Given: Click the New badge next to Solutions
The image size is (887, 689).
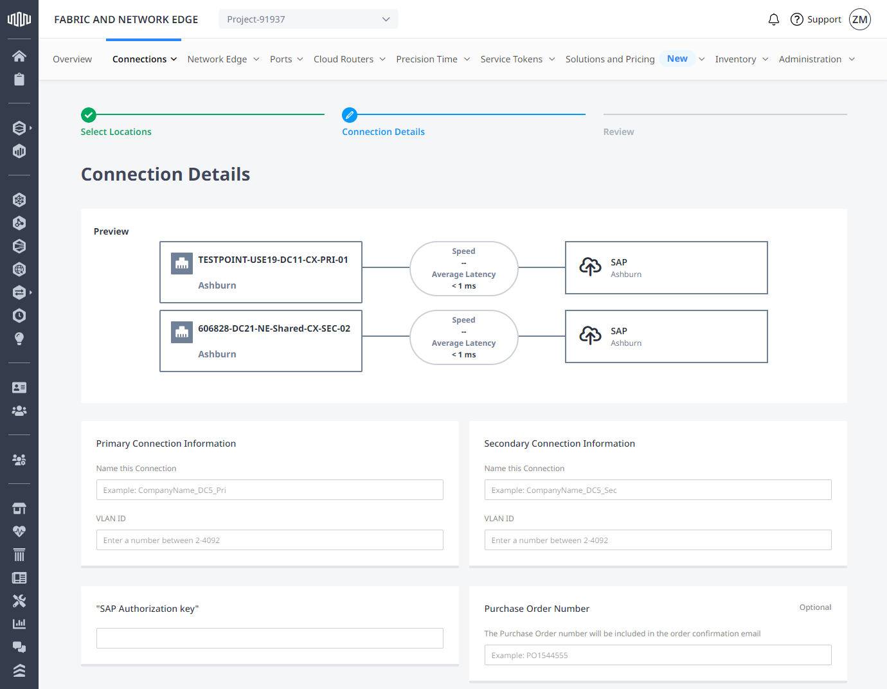Looking at the screenshot, I should (x=677, y=58).
